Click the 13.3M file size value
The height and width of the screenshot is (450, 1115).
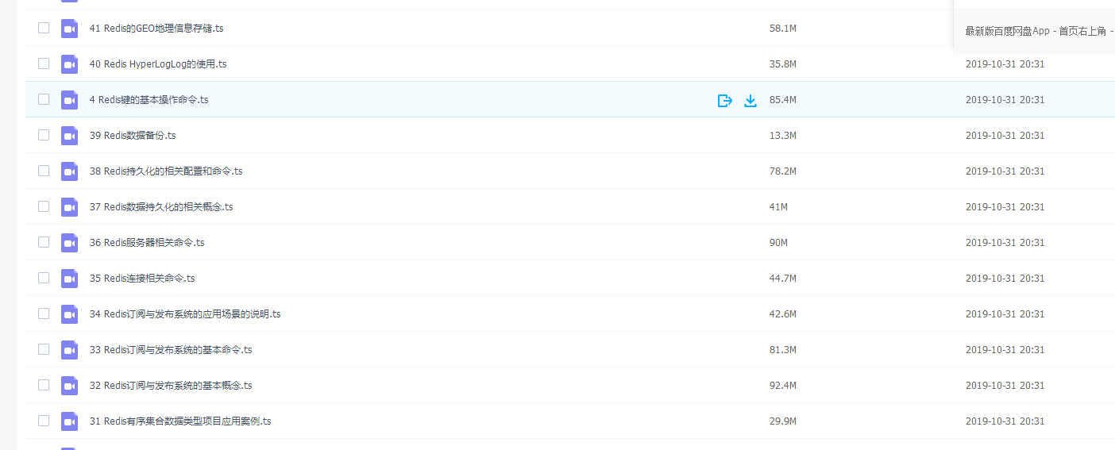coord(783,136)
